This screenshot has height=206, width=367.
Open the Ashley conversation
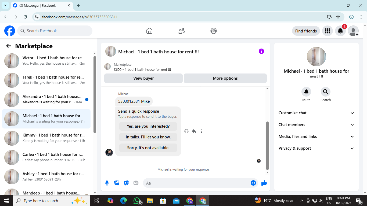click(x=46, y=177)
